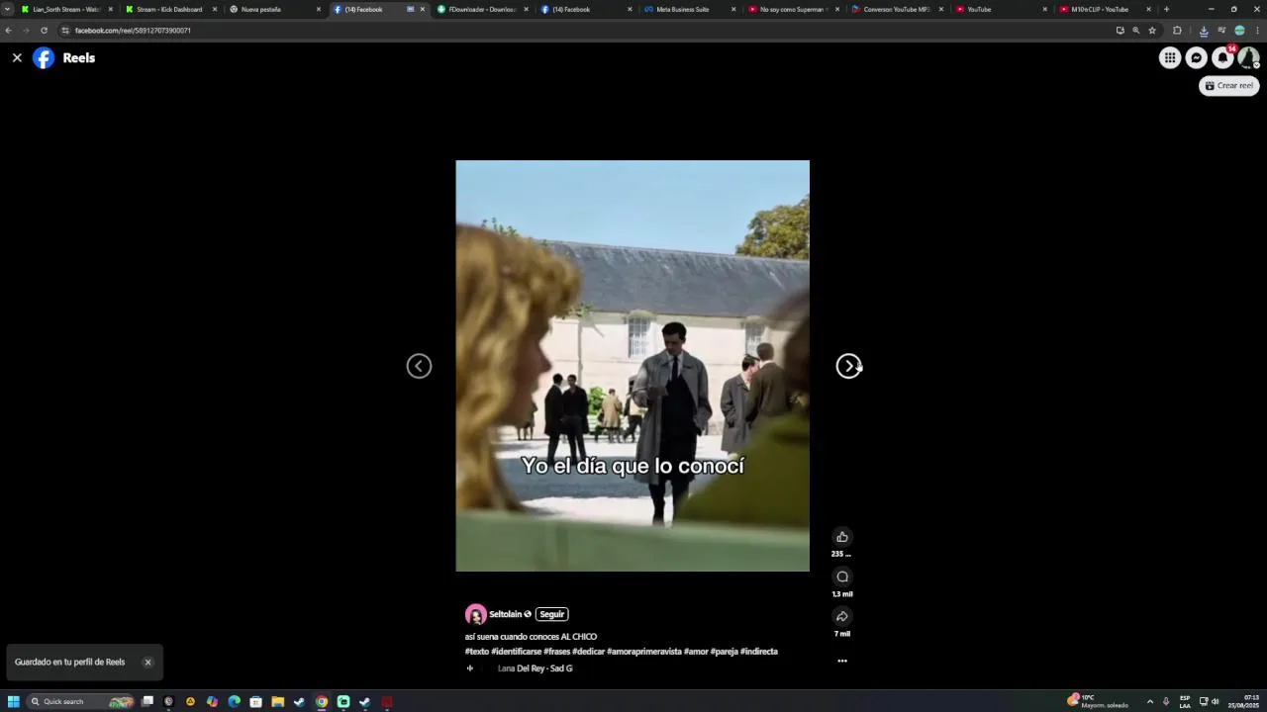Open the browser zoom indicator
Screen dimensions: 1267x712
(x=1136, y=31)
